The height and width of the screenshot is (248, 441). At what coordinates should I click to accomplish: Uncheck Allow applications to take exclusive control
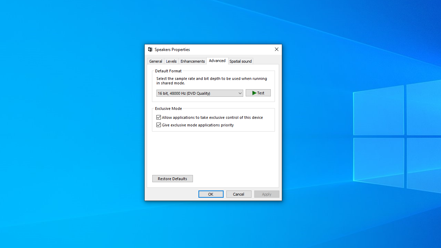tap(159, 117)
